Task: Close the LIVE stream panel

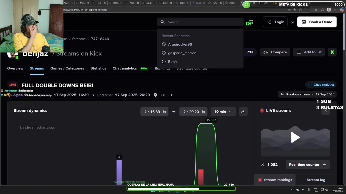Action: click(x=326, y=110)
